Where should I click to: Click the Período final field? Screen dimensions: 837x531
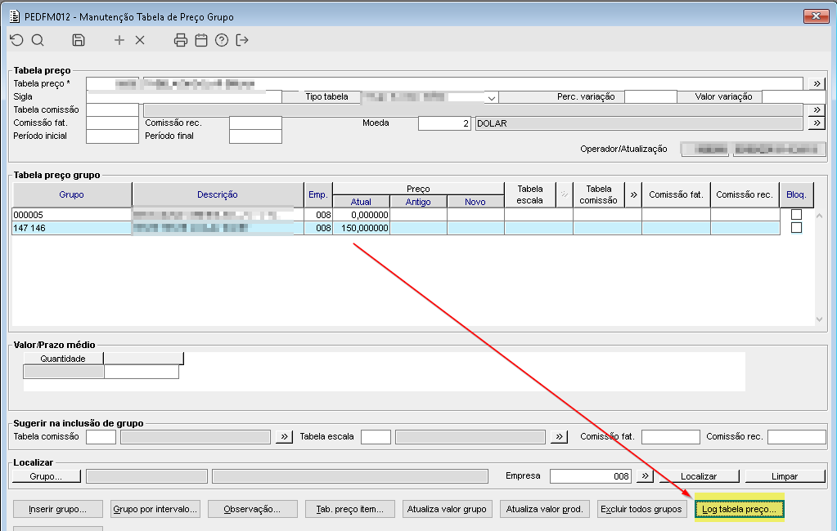256,136
